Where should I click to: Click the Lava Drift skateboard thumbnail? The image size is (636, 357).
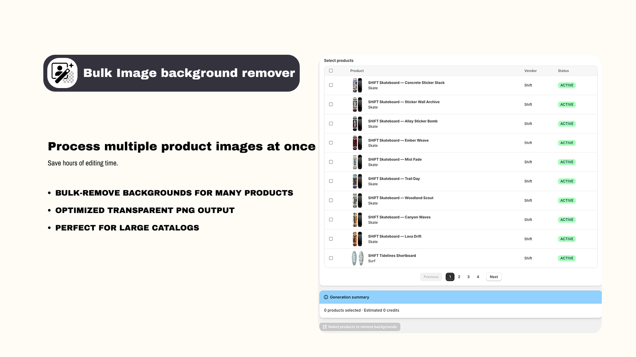click(357, 239)
